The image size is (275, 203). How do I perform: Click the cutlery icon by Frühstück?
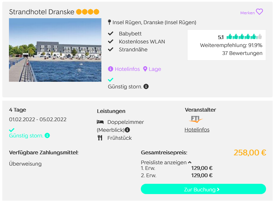point(100,138)
